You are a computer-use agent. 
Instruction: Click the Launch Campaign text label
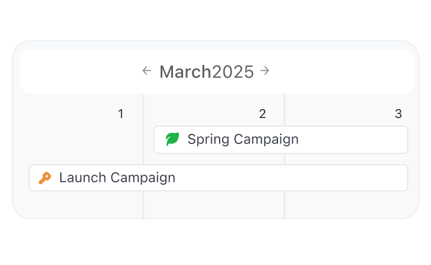[117, 178]
